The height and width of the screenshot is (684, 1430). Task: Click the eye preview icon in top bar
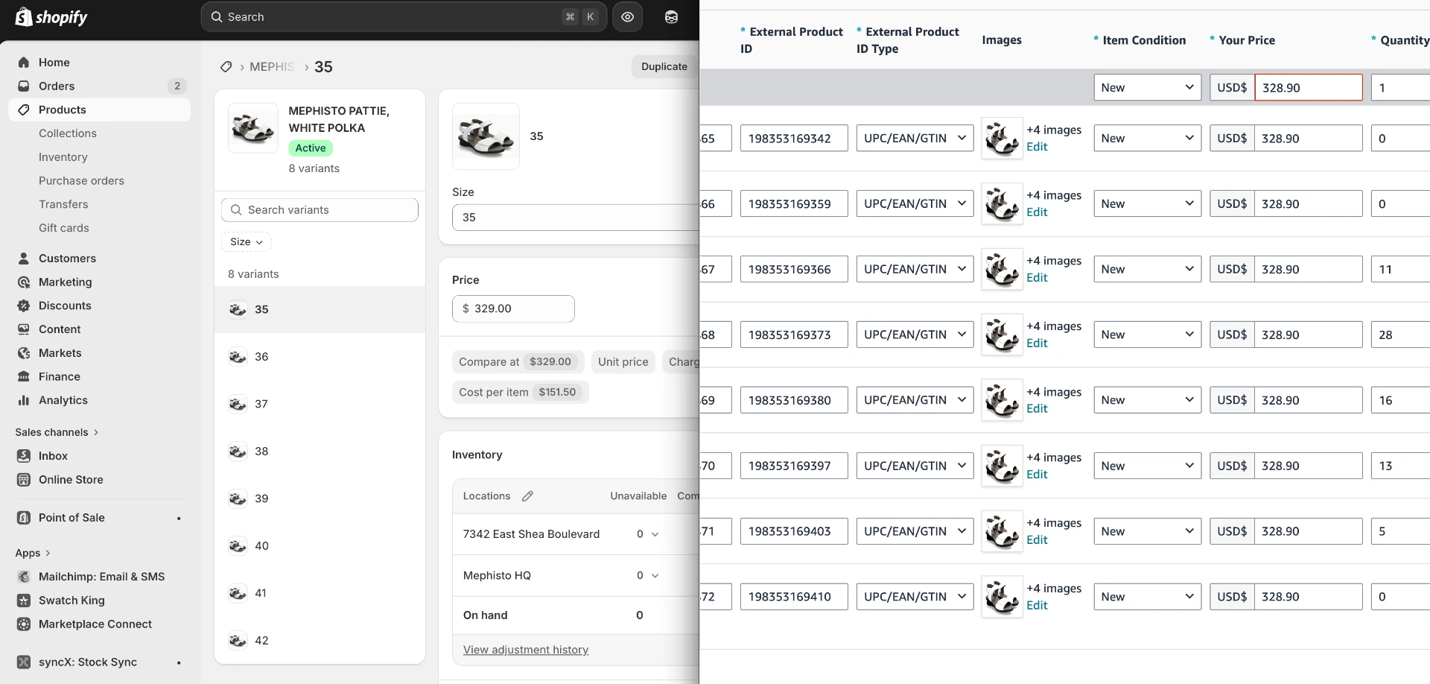pos(628,16)
